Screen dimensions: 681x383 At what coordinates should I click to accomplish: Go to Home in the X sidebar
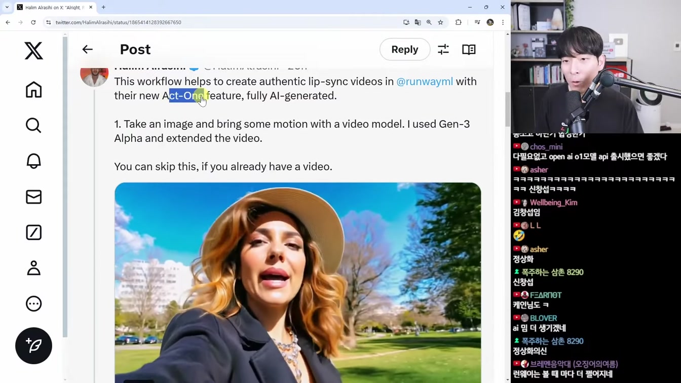click(34, 90)
